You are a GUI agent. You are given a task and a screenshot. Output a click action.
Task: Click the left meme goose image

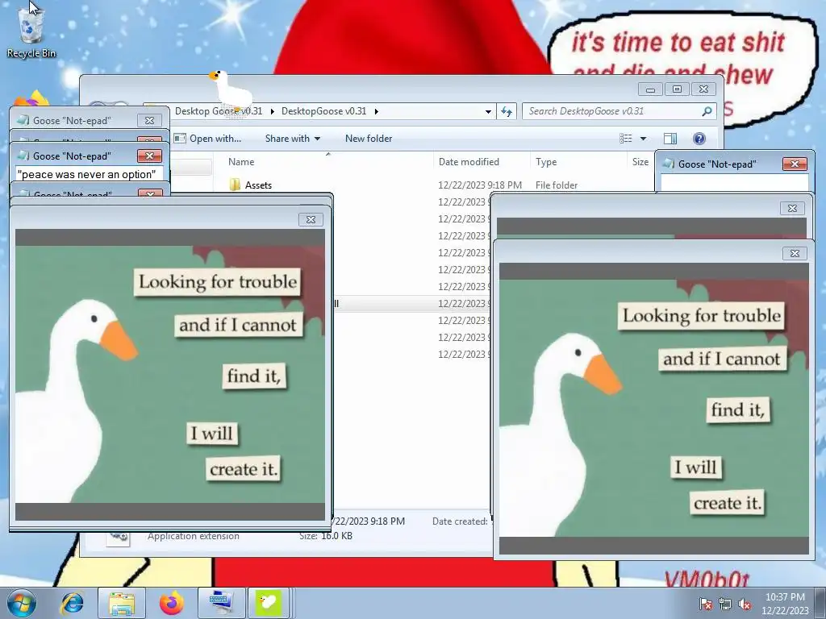[170, 374]
